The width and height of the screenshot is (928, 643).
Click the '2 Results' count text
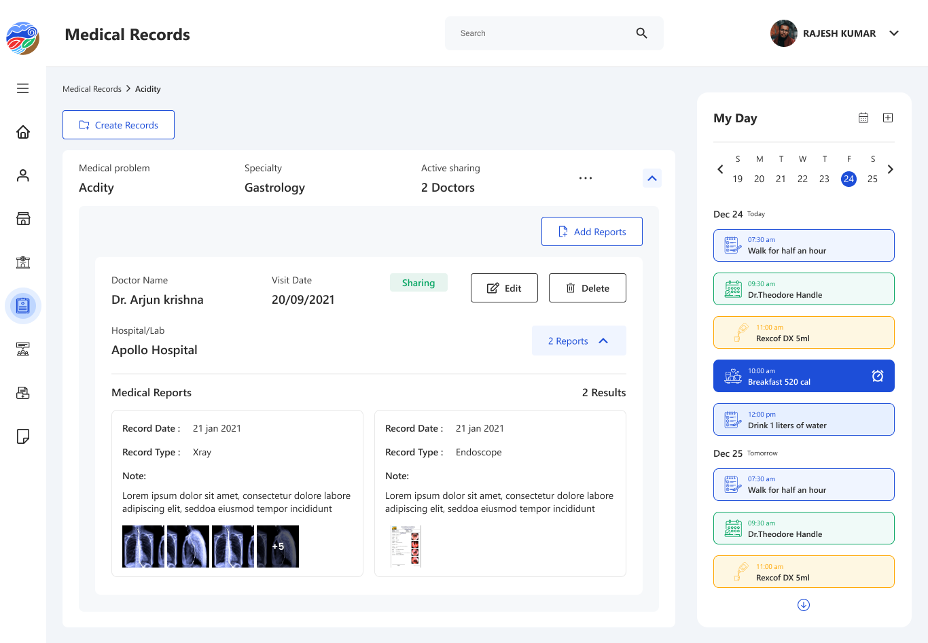coord(604,393)
